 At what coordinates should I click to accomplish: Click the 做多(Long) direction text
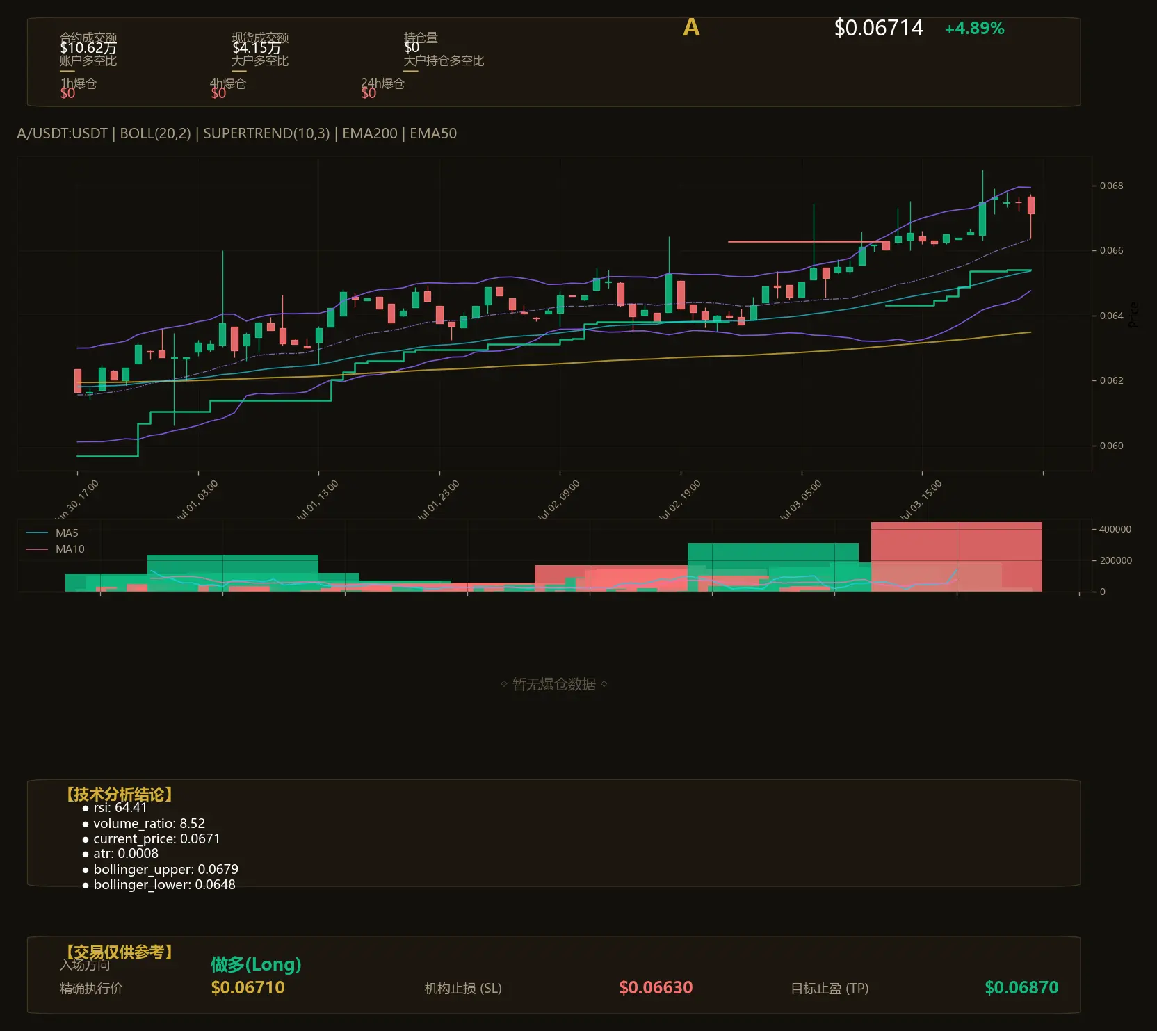pyautogui.click(x=256, y=964)
